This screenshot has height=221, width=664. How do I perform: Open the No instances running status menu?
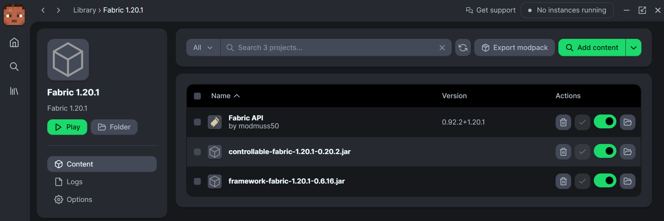tap(567, 10)
